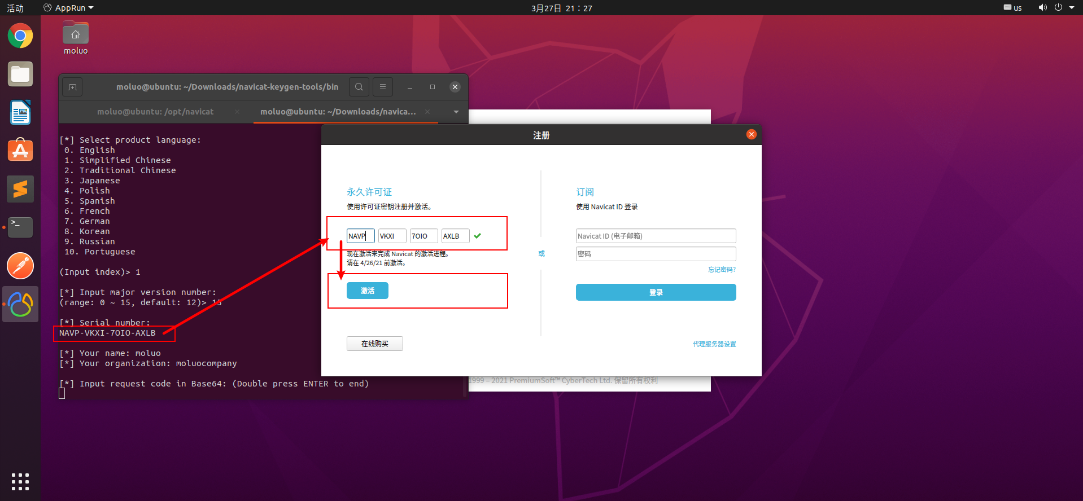The height and width of the screenshot is (501, 1083).
Task: Show all applications grid
Action: (x=20, y=482)
